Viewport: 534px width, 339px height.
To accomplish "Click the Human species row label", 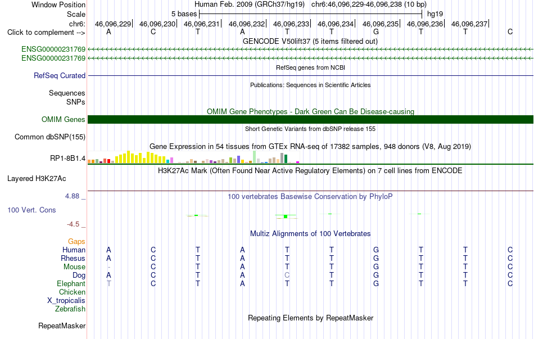I will (74, 250).
